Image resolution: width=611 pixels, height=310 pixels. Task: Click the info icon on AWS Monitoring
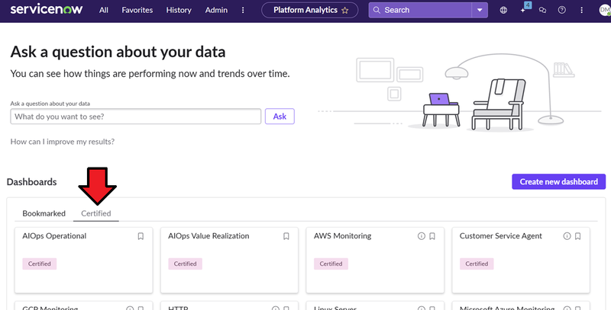click(x=421, y=237)
